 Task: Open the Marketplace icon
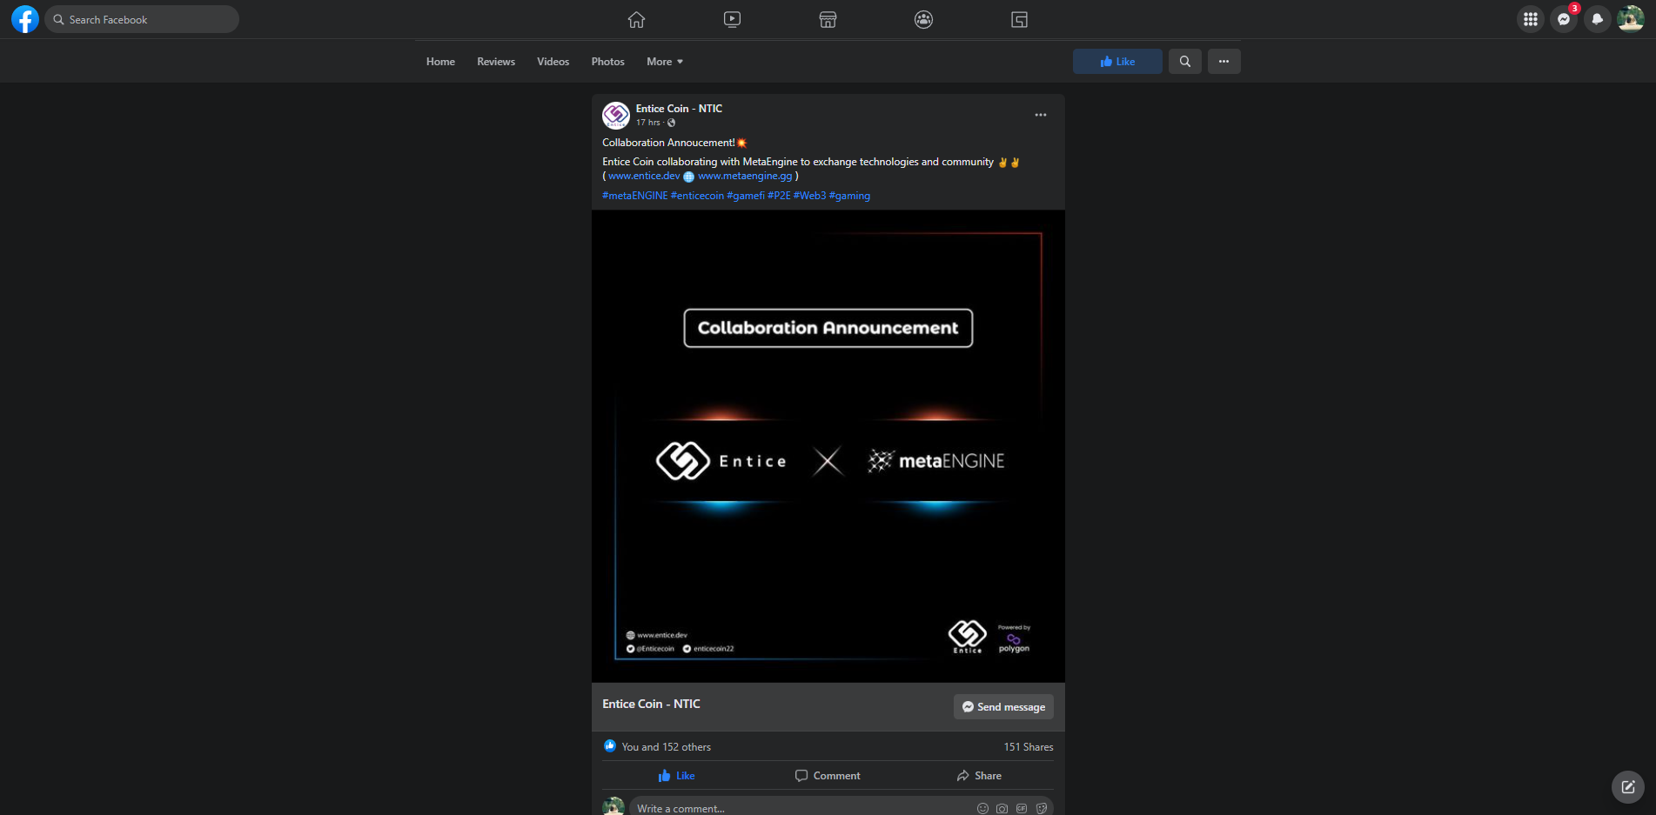tap(828, 19)
